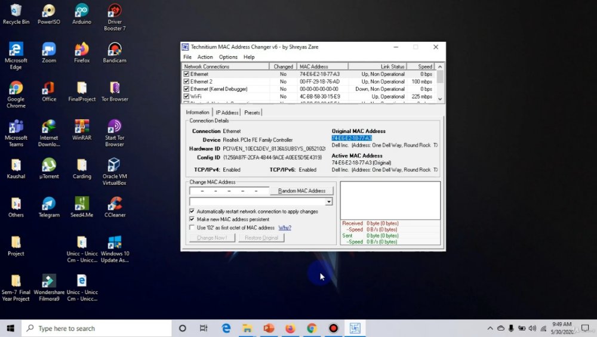This screenshot has height=337, width=597.
Task: Open the Recycle Bin desktop icon
Action: [16, 14]
